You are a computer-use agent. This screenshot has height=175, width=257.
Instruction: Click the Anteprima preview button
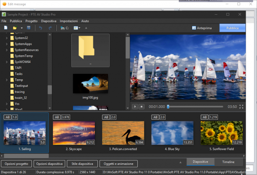(202, 28)
